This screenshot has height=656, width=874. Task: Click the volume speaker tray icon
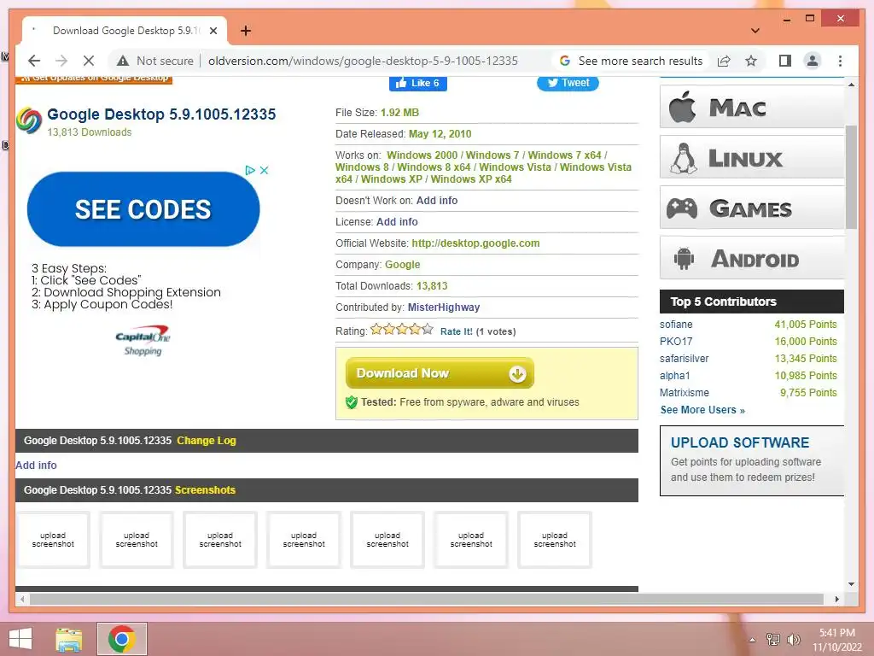793,639
